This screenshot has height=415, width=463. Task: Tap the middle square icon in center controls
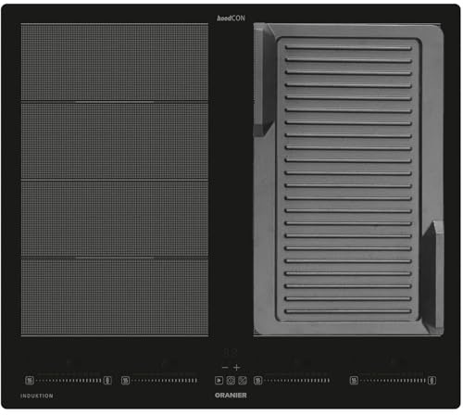[x=231, y=381]
